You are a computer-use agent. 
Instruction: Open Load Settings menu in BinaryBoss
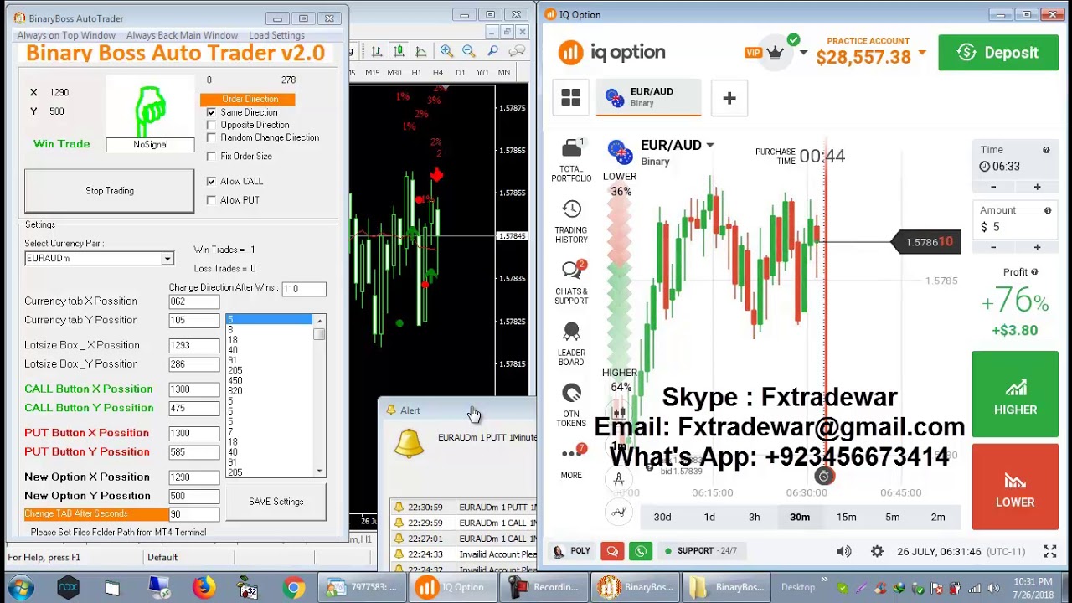click(x=276, y=35)
